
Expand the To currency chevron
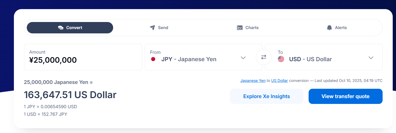point(371,58)
